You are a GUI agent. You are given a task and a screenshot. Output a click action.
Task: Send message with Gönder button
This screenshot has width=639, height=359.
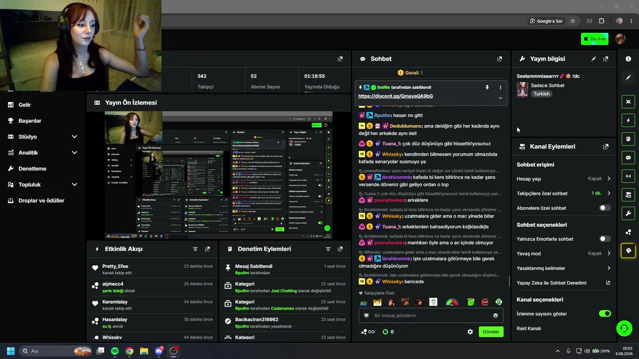point(491,332)
